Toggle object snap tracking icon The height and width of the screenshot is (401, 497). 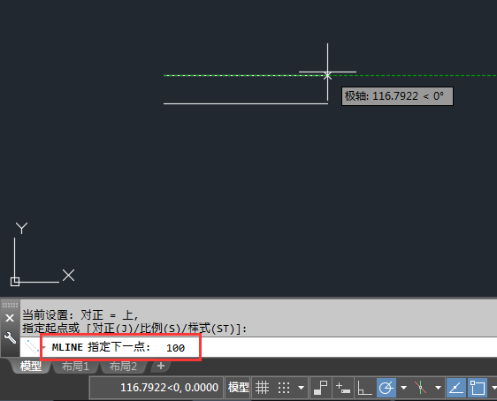(x=456, y=388)
